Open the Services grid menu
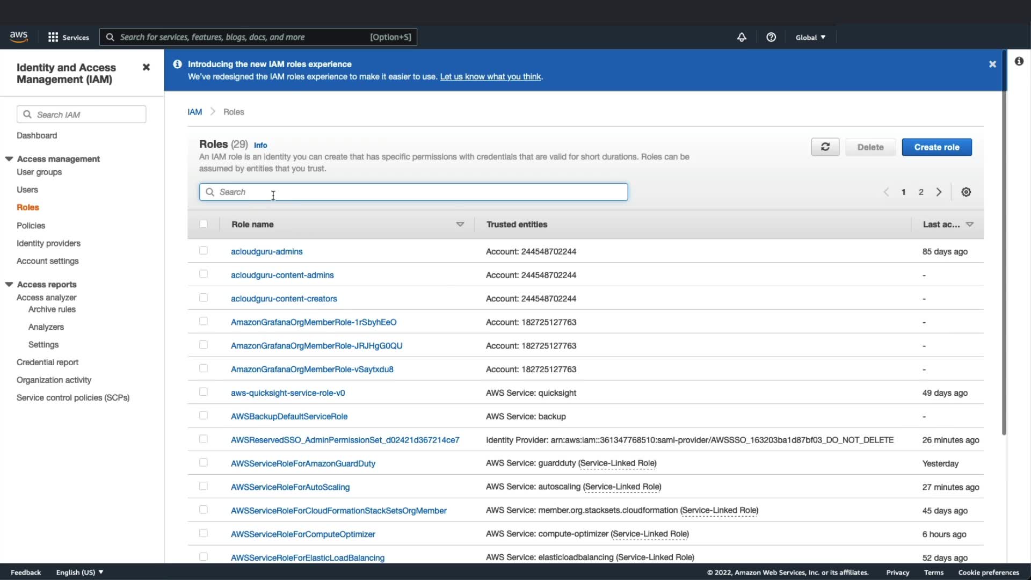This screenshot has width=1031, height=580. [53, 37]
